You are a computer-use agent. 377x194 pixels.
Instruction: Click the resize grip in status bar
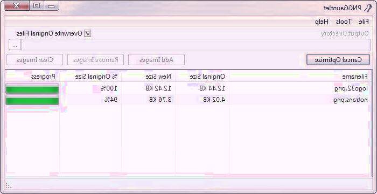point(9,186)
